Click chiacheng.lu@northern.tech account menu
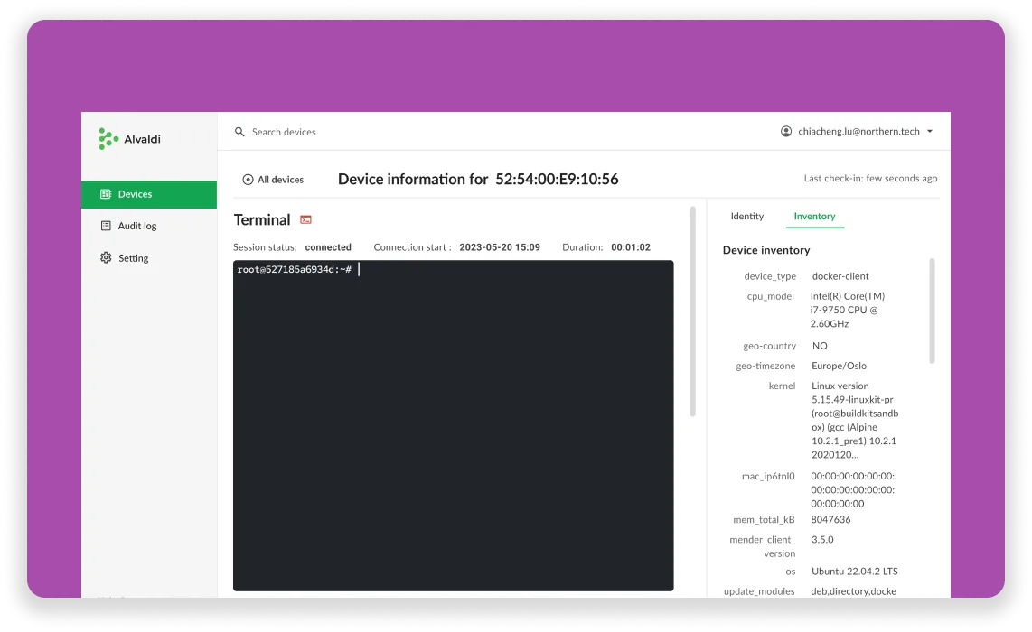 click(857, 132)
